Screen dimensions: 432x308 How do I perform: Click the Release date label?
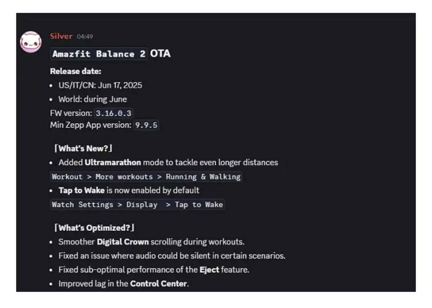pyautogui.click(x=76, y=71)
